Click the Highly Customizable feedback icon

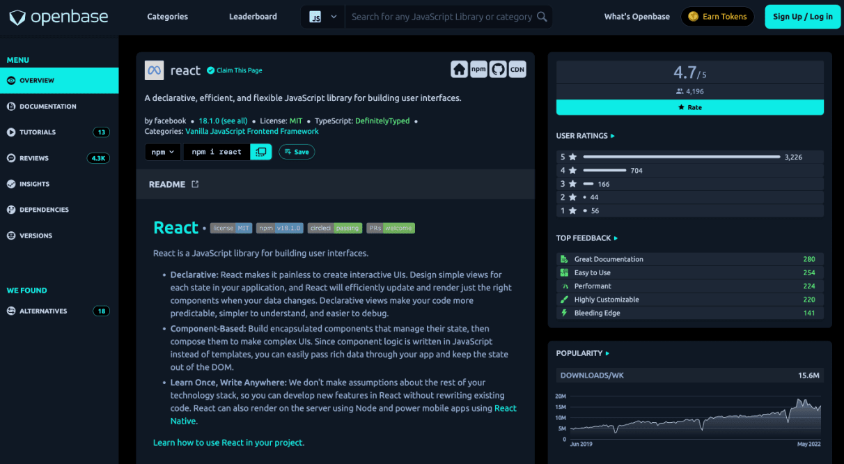[x=565, y=300]
